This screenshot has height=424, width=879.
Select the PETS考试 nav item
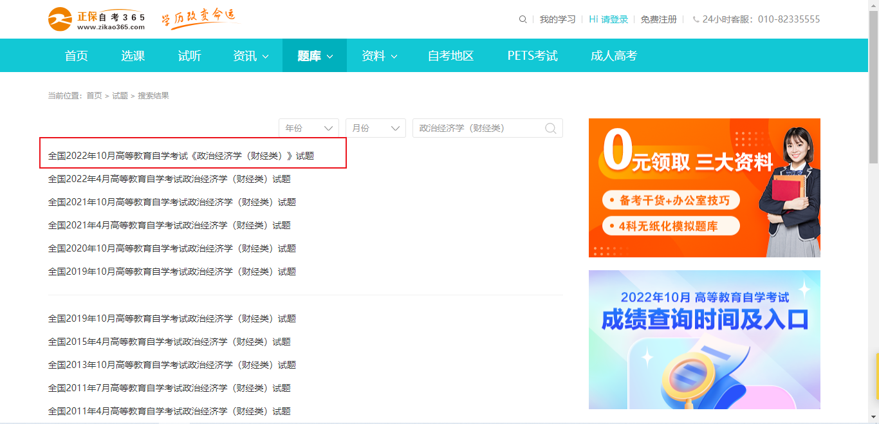point(532,56)
